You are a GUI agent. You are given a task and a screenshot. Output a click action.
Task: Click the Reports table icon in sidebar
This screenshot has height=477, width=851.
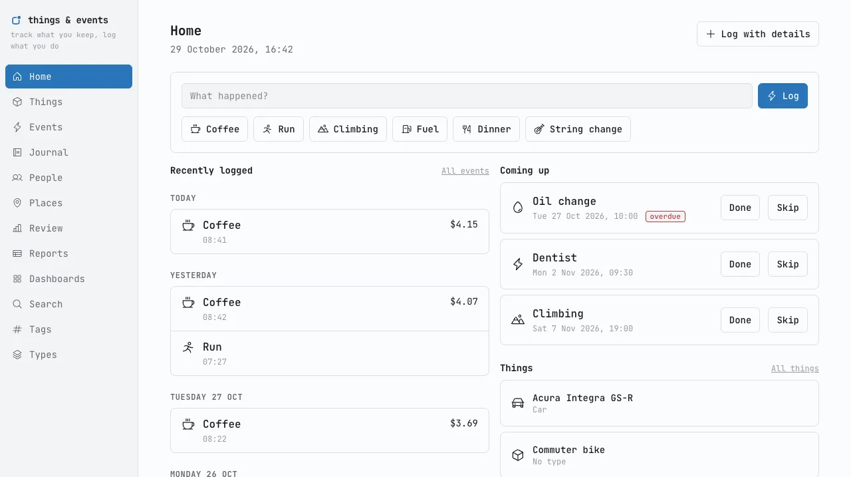[17, 253]
